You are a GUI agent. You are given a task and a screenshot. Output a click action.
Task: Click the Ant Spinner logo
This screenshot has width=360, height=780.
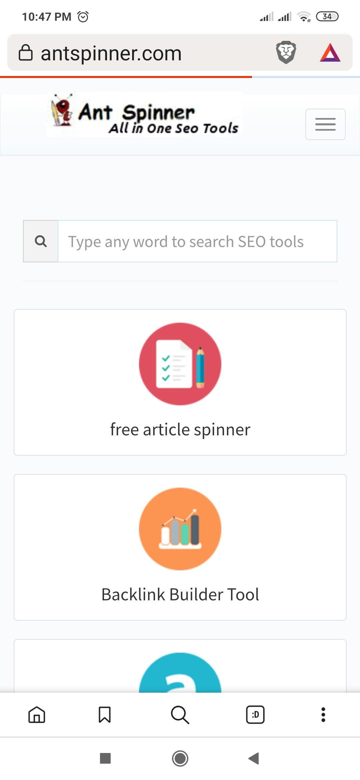pyautogui.click(x=145, y=117)
